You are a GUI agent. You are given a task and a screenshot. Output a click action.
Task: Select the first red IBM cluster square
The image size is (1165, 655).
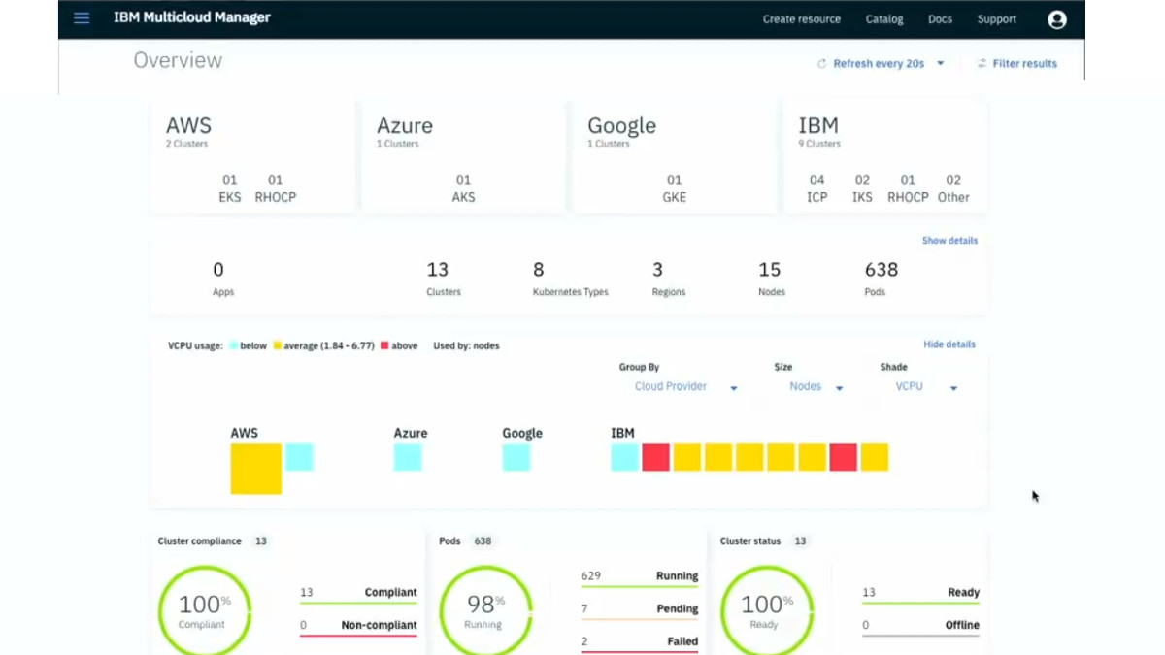coord(656,457)
